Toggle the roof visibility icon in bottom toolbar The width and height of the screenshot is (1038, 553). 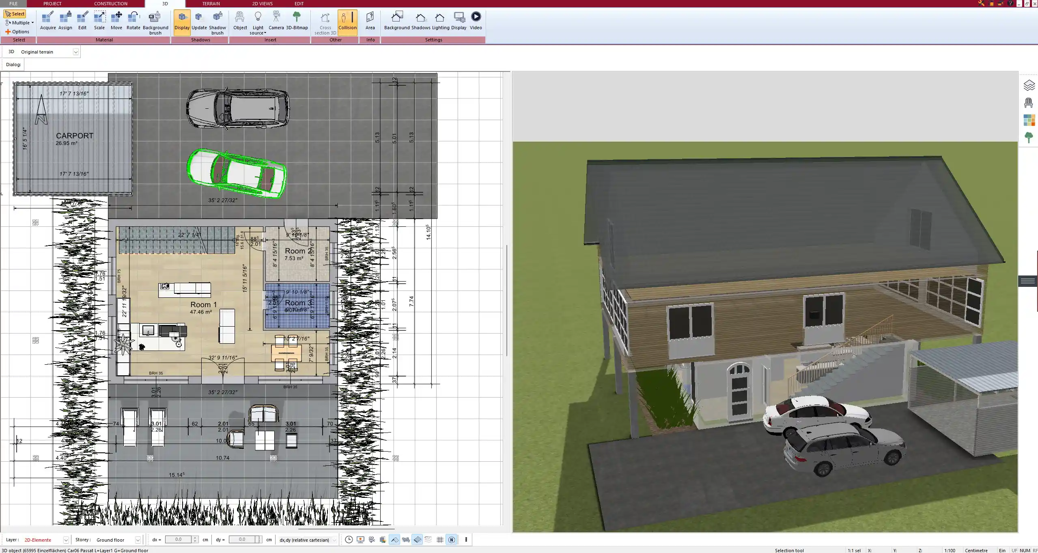click(x=394, y=540)
